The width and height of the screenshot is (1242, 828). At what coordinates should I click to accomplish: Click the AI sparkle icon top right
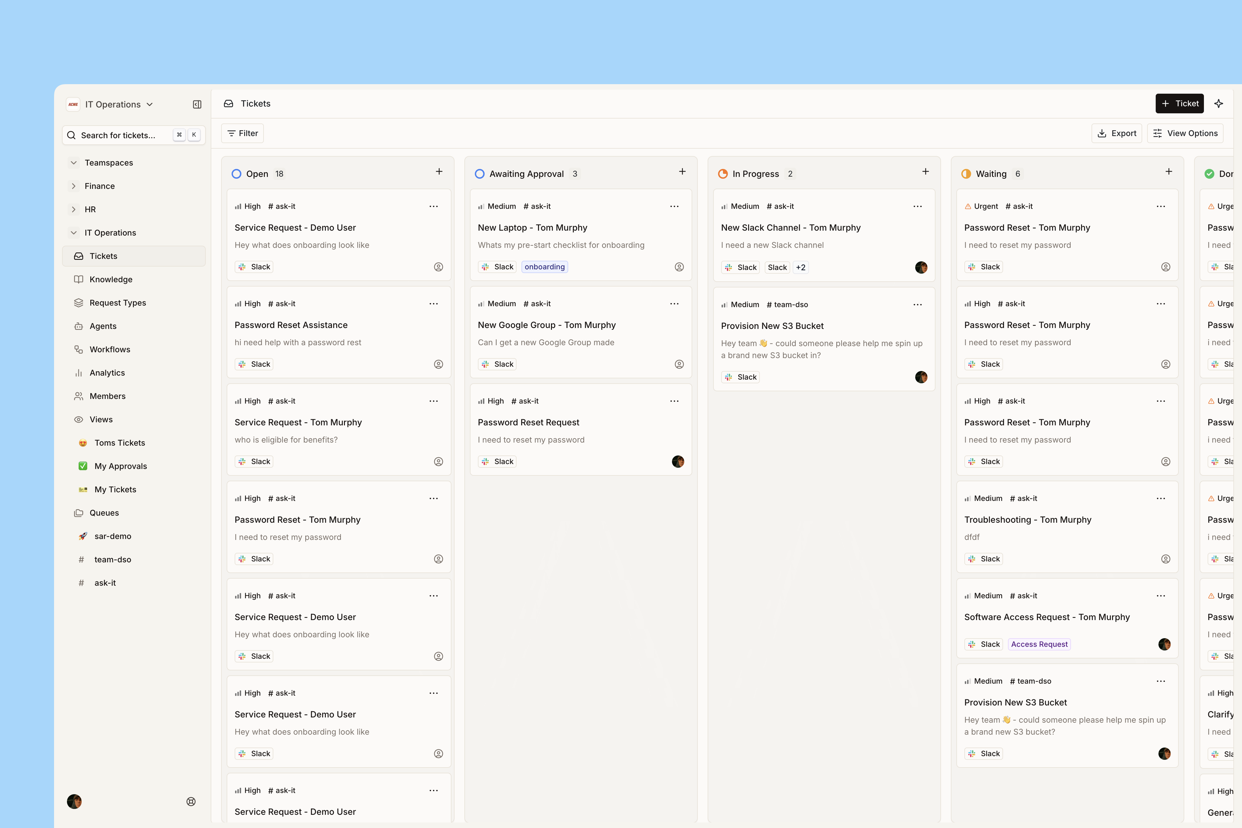pos(1219,103)
